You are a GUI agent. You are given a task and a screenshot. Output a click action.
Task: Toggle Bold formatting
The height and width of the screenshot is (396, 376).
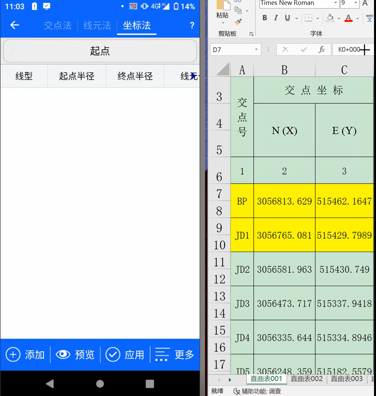(265, 18)
